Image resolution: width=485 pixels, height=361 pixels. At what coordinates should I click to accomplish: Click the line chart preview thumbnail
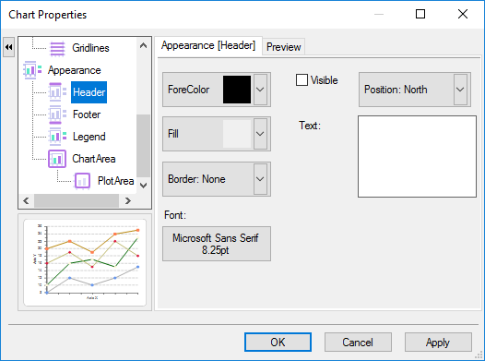click(85, 262)
